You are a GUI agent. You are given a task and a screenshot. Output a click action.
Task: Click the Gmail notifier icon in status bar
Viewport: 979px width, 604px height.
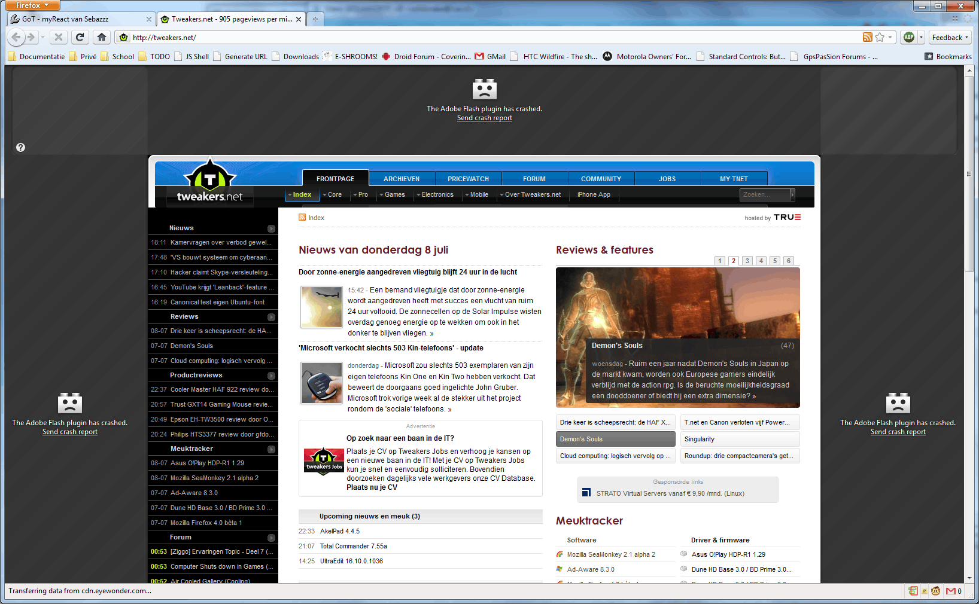point(951,591)
